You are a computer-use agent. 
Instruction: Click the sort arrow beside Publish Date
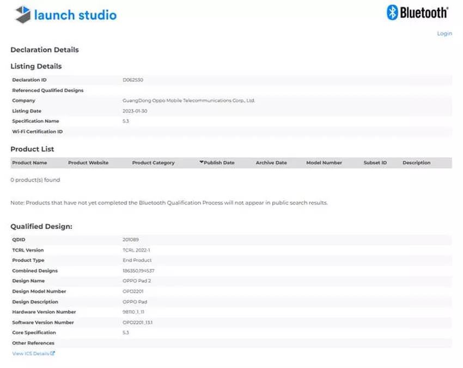click(202, 162)
